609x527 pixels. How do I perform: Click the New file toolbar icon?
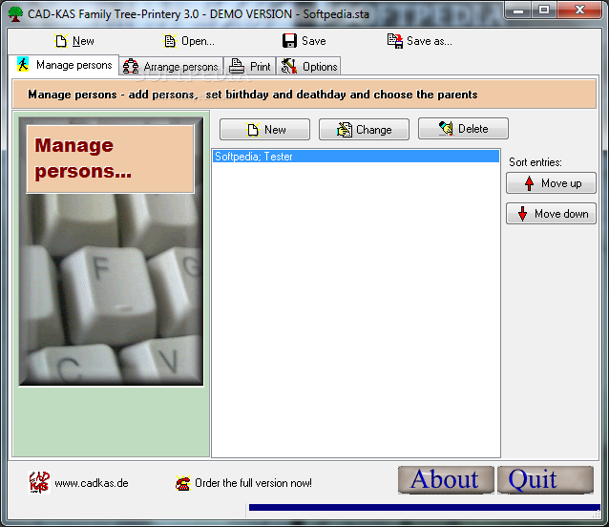click(61, 41)
